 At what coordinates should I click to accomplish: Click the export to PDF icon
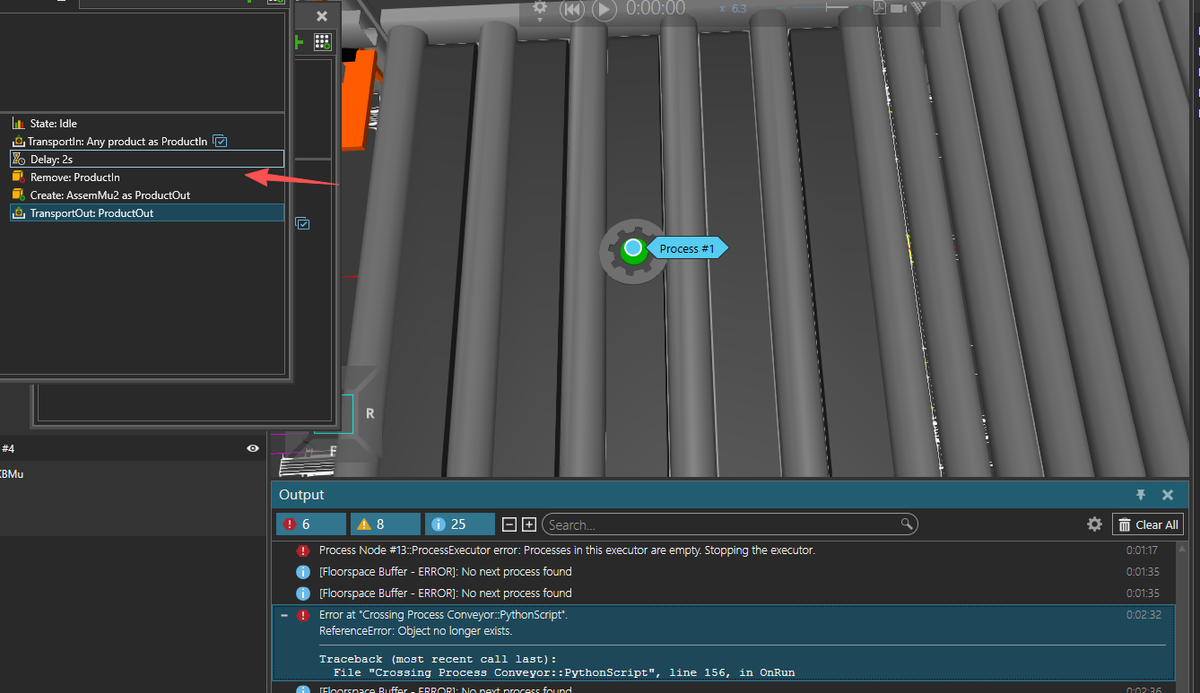[x=881, y=8]
